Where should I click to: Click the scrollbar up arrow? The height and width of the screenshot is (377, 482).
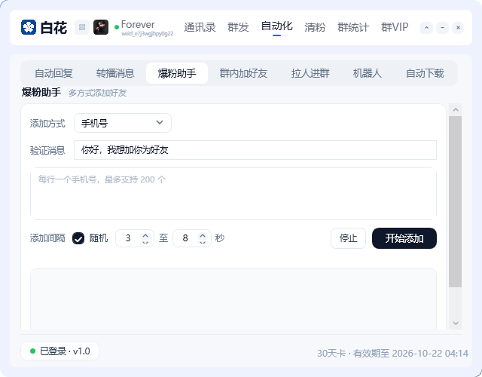(456, 110)
